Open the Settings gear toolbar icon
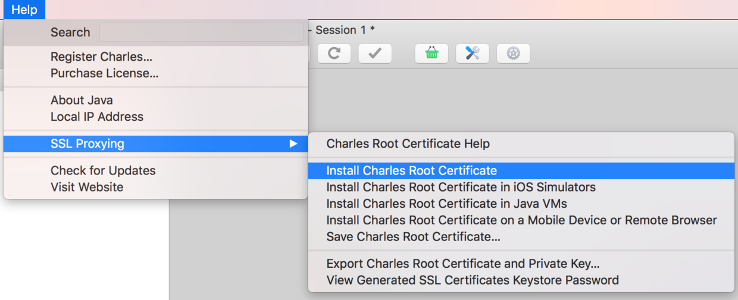The image size is (738, 300). coord(513,54)
